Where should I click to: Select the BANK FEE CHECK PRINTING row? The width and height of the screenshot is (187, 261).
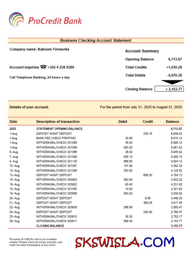(x=56, y=138)
